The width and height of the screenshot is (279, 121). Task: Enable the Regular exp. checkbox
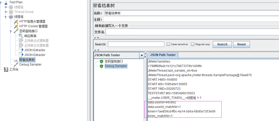click(x=193, y=44)
